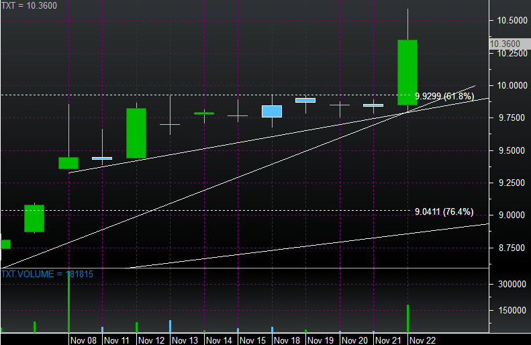Click the TXT = 10.3600 title label

30,6
